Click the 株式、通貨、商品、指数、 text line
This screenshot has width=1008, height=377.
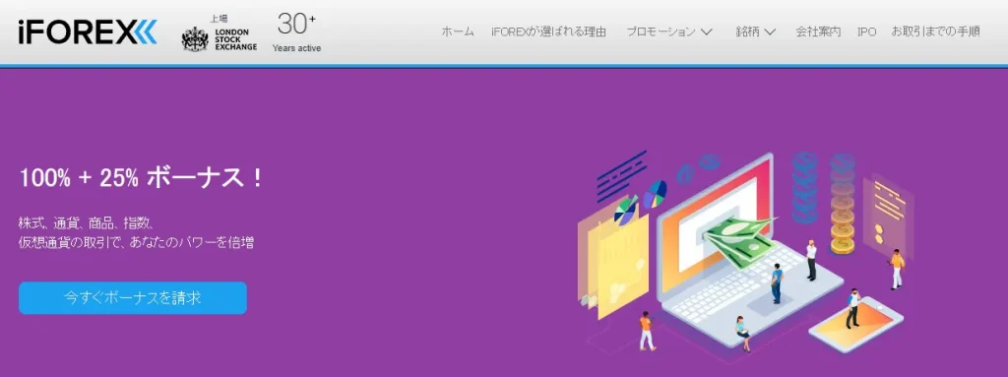click(x=86, y=223)
